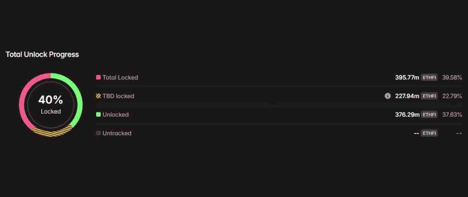
Task: Click the ETHFI badge in Untracked row
Action: [x=429, y=133]
